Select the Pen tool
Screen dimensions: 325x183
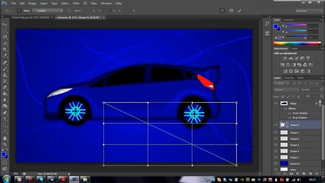tap(5, 113)
